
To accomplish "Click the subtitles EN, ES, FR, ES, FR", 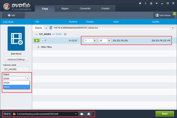I will pos(161,41).
